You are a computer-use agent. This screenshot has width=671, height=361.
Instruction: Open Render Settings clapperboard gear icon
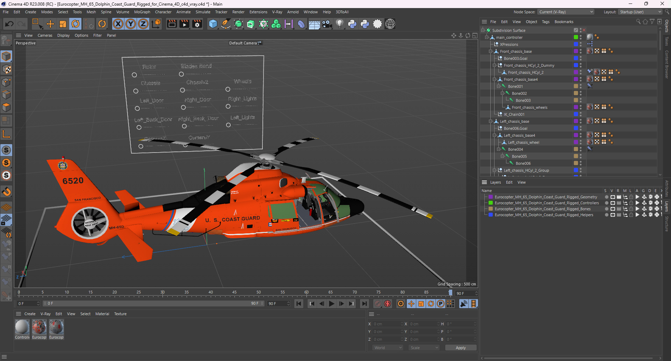pyautogui.click(x=197, y=24)
